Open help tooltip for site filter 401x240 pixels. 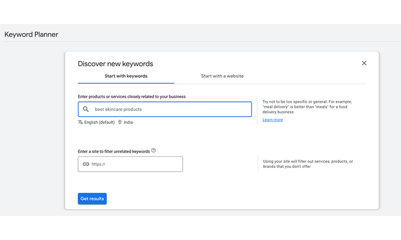[153, 150]
